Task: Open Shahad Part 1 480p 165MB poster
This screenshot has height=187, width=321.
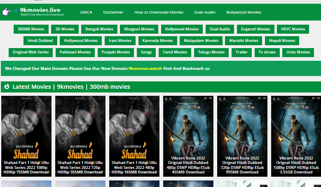Action: tap(134, 136)
